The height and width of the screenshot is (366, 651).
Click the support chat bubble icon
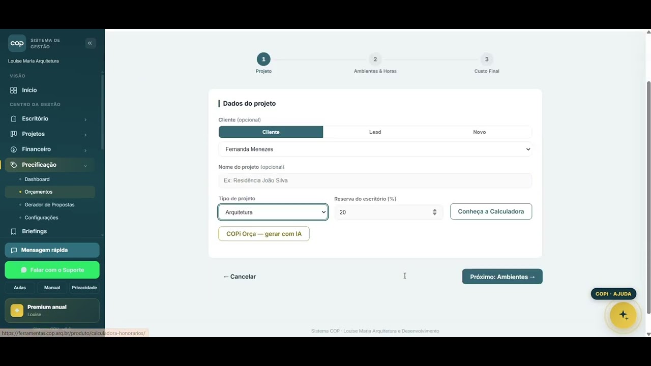(23, 270)
